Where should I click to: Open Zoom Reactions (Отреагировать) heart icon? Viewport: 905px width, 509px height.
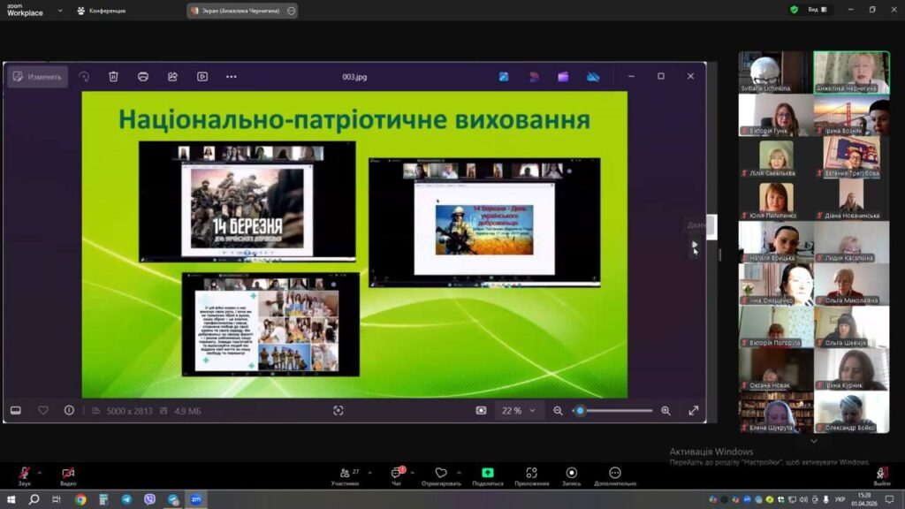[x=440, y=474]
